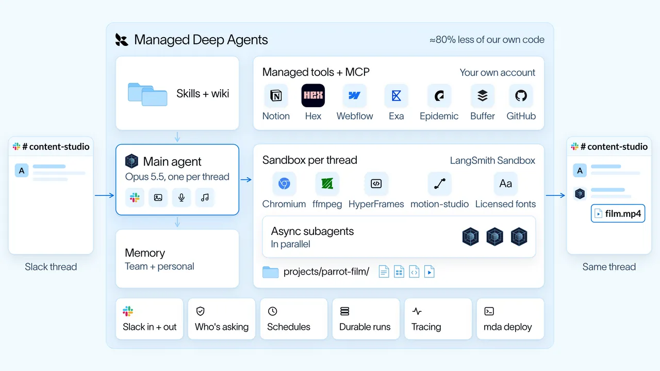Click the shield icon on Who's asking card
Screen dimensions: 660x371
tap(201, 311)
